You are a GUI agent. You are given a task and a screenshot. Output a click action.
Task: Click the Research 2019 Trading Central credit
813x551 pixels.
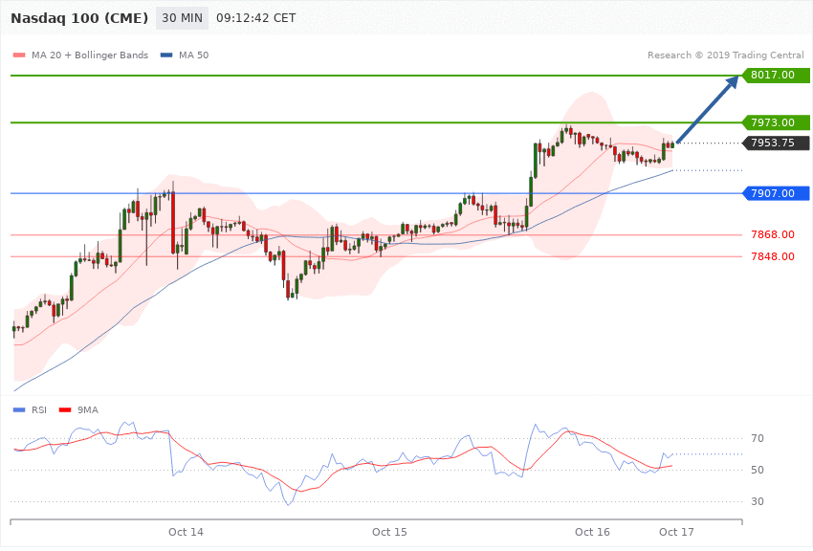(x=725, y=55)
